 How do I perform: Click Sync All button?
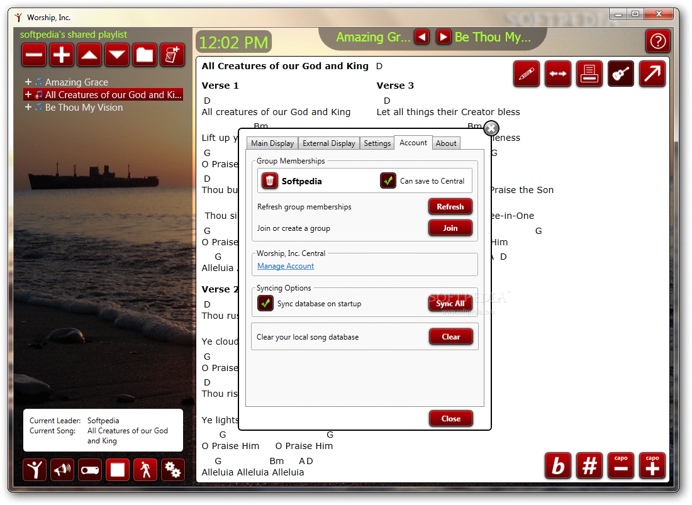coord(450,304)
